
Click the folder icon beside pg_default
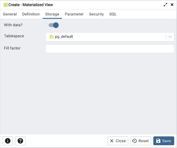[51, 37]
